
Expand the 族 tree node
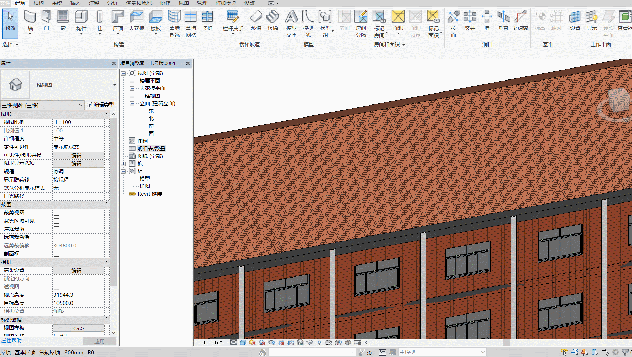tap(123, 164)
